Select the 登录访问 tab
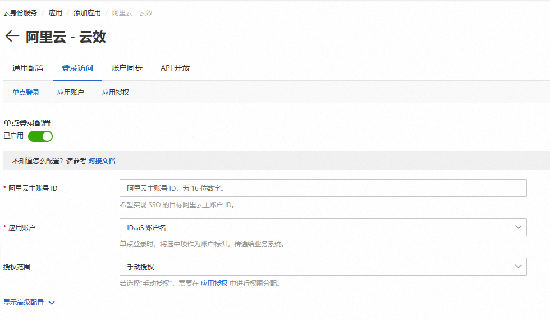The height and width of the screenshot is (320, 550). coord(77,68)
